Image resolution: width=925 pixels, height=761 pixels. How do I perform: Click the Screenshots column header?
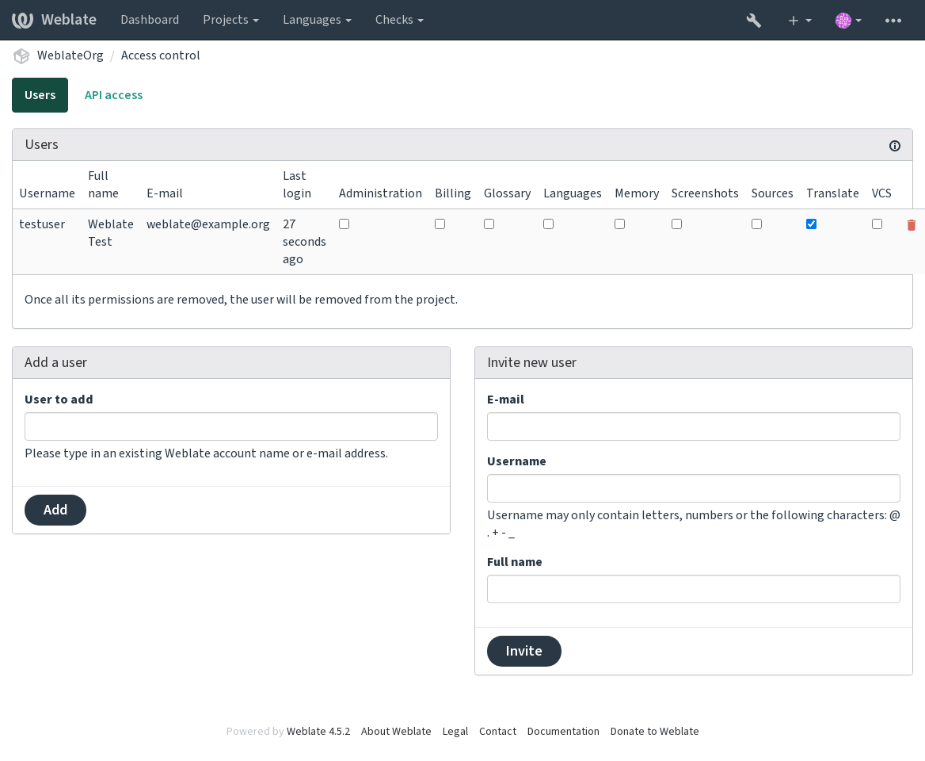click(704, 193)
